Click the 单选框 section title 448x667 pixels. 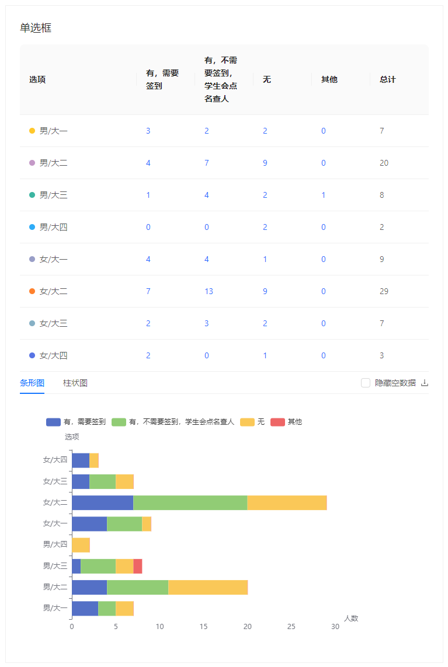coord(36,28)
